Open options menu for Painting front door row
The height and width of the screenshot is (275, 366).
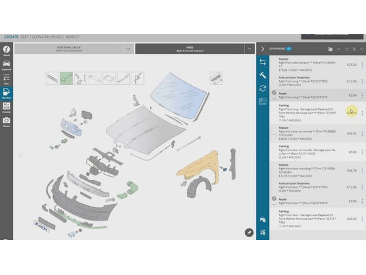coord(362,218)
